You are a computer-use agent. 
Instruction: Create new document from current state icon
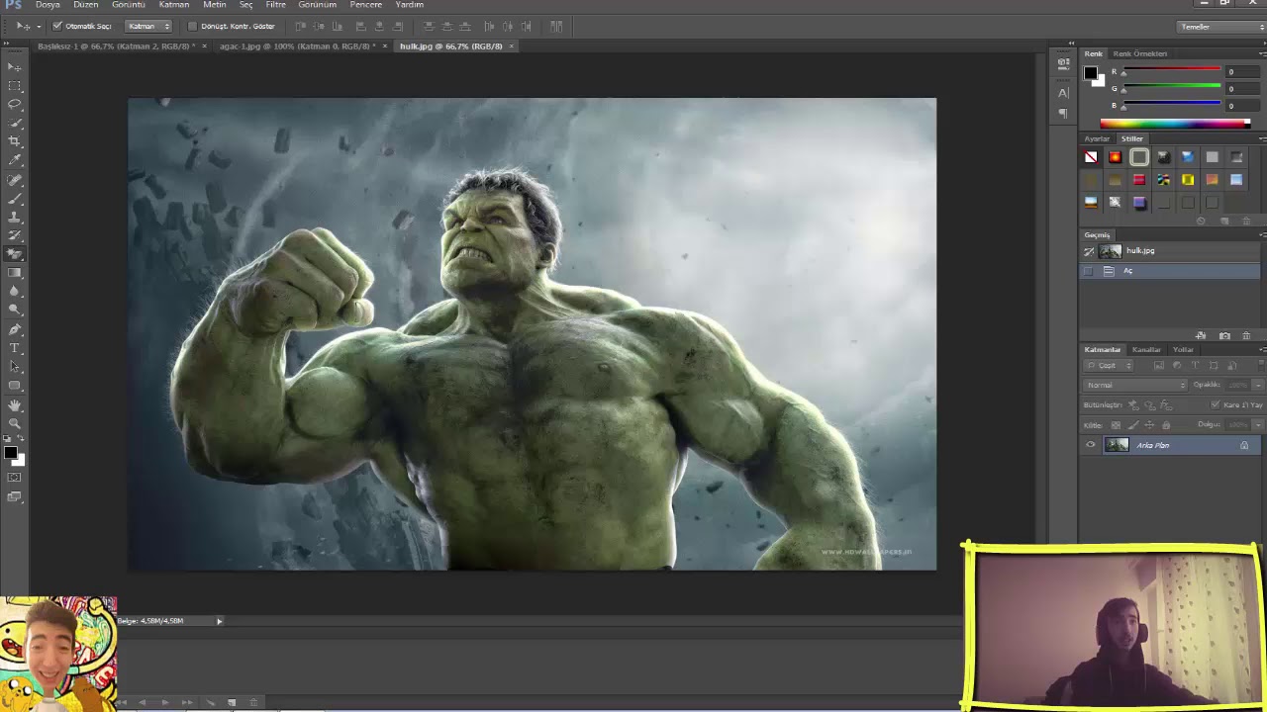coord(1201,336)
